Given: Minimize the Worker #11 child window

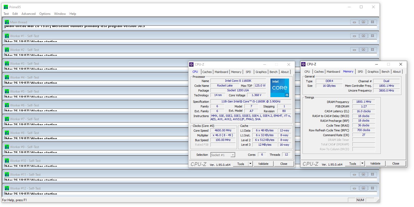Looking at the screenshot, I should tap(354, 175).
